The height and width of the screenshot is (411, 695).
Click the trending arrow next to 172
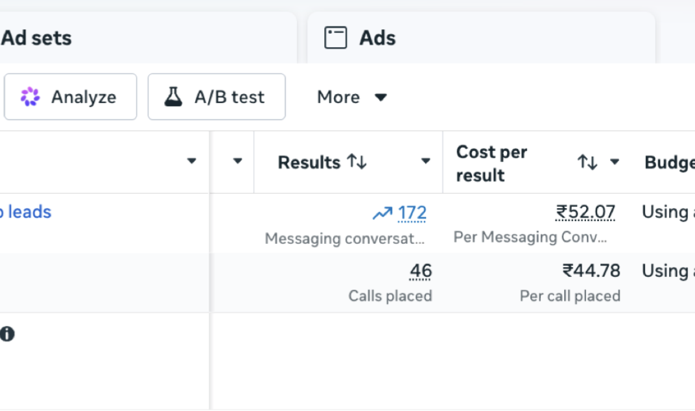tap(382, 213)
